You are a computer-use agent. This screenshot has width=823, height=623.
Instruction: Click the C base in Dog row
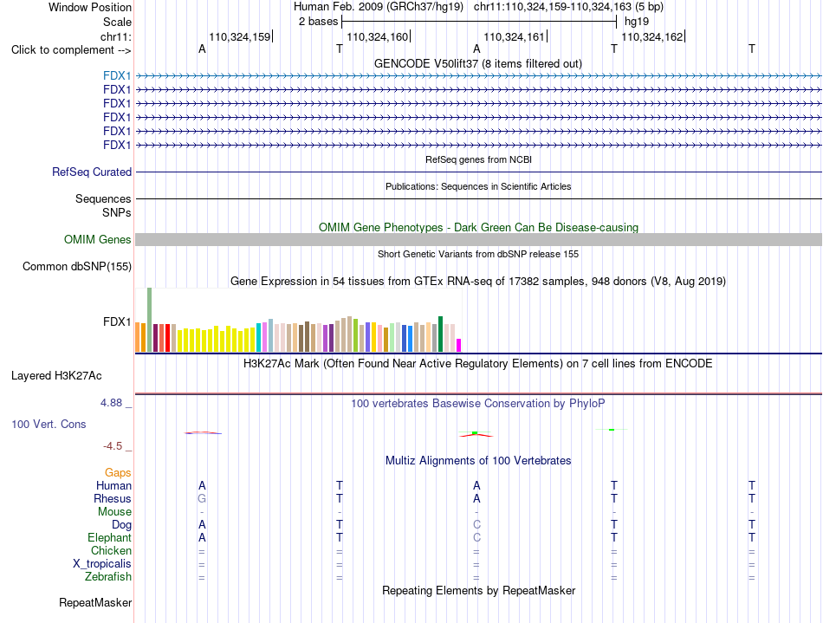tap(476, 525)
